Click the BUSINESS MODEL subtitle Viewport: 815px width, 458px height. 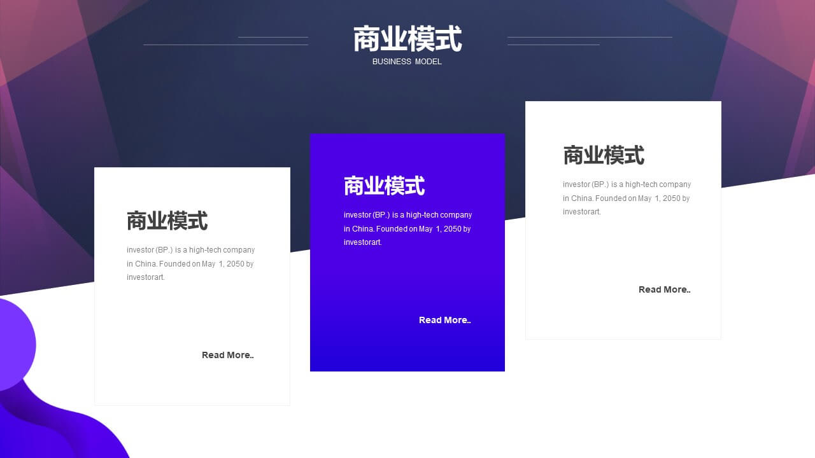407,62
